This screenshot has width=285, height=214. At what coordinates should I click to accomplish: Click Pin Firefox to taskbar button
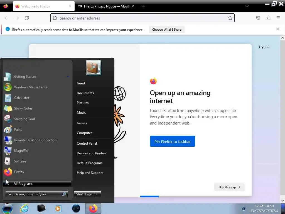pyautogui.click(x=172, y=141)
